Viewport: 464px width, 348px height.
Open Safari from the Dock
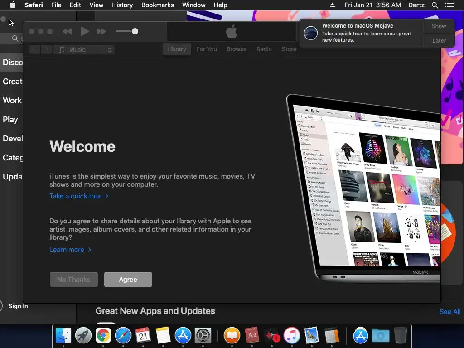coord(123,335)
